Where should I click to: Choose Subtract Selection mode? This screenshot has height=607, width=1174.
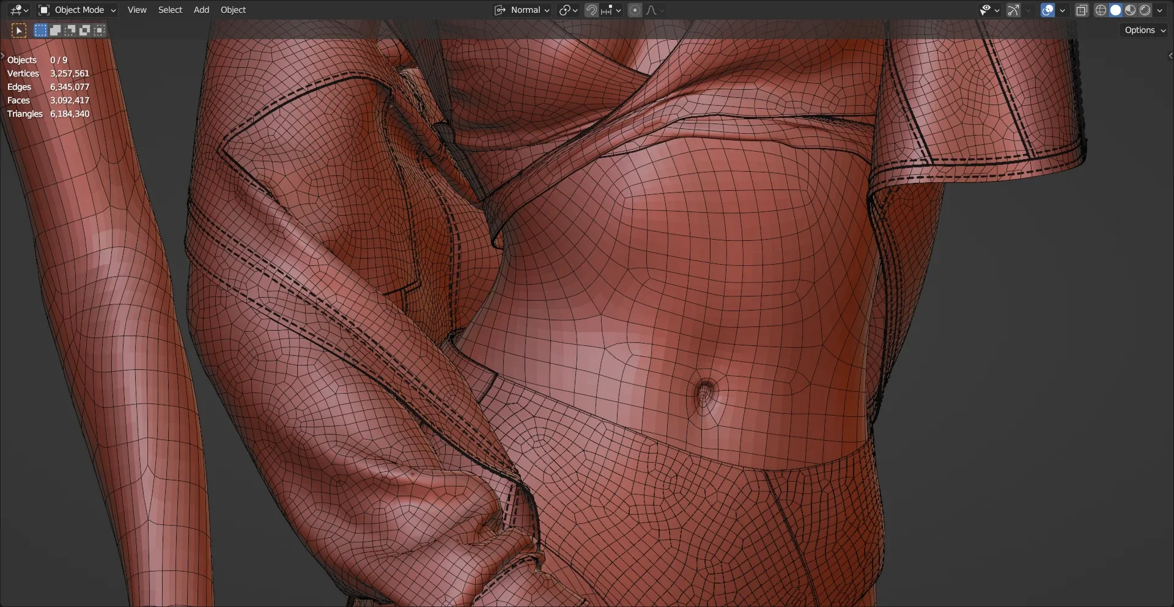pos(70,30)
